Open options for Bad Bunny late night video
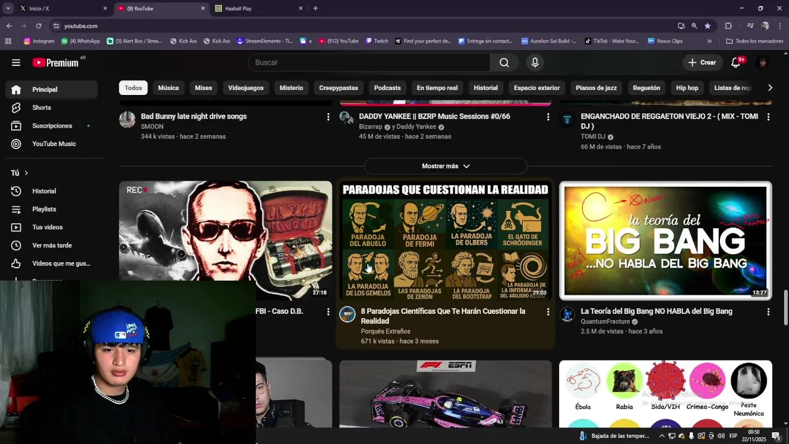789x444 pixels. (x=328, y=117)
